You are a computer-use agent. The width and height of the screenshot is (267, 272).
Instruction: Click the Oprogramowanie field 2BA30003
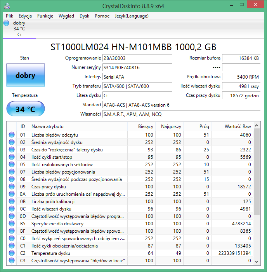tap(137, 58)
